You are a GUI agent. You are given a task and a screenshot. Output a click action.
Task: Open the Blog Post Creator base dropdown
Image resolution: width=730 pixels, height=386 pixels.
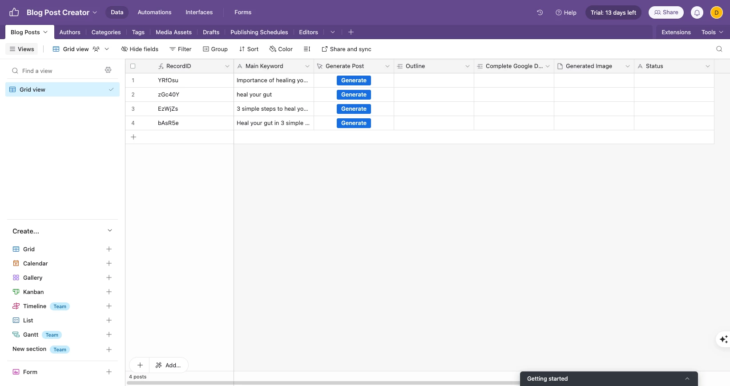[62, 12]
